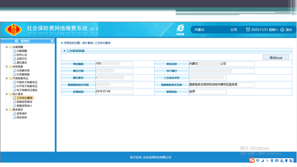Click the 单位编码 input field

click(x=114, y=64)
